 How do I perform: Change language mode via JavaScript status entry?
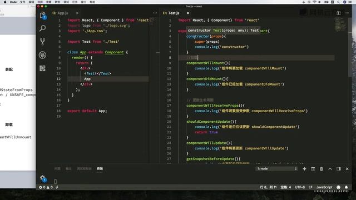pos(324,187)
